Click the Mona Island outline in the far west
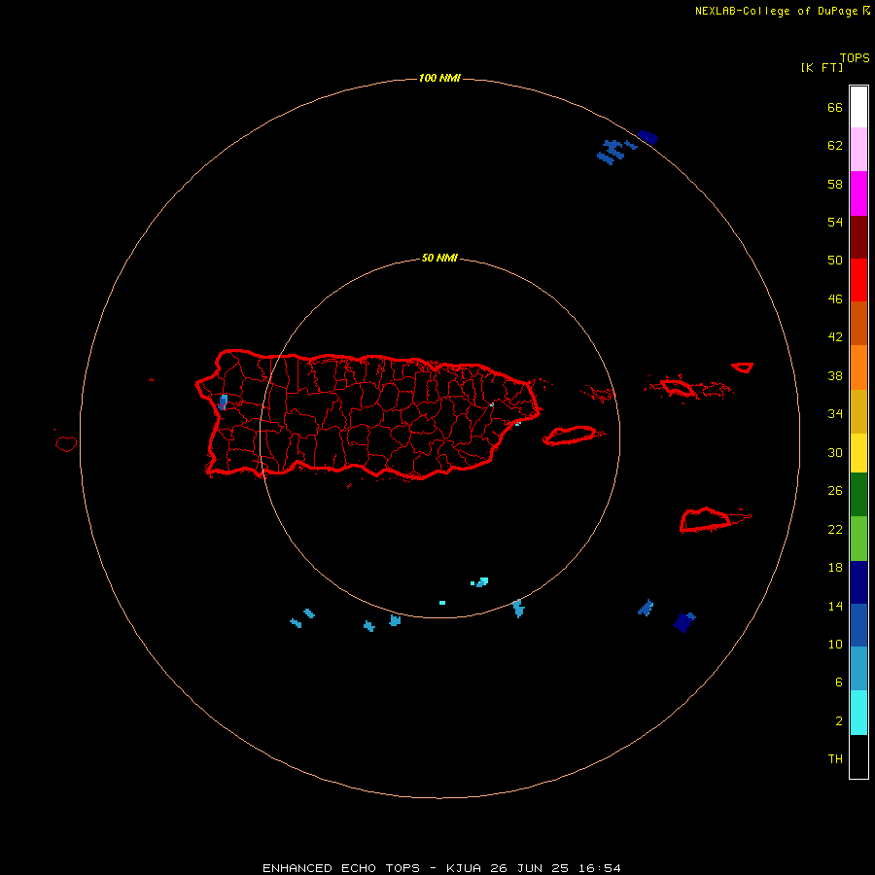 66,443
